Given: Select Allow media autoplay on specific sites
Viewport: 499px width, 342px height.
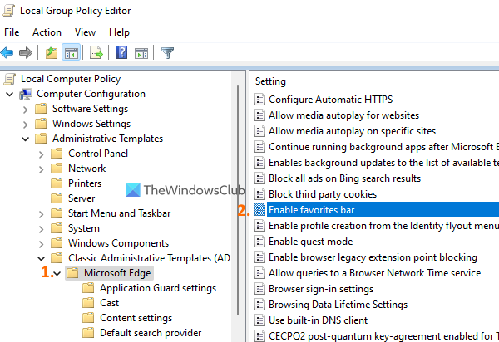Looking at the screenshot, I should [352, 131].
